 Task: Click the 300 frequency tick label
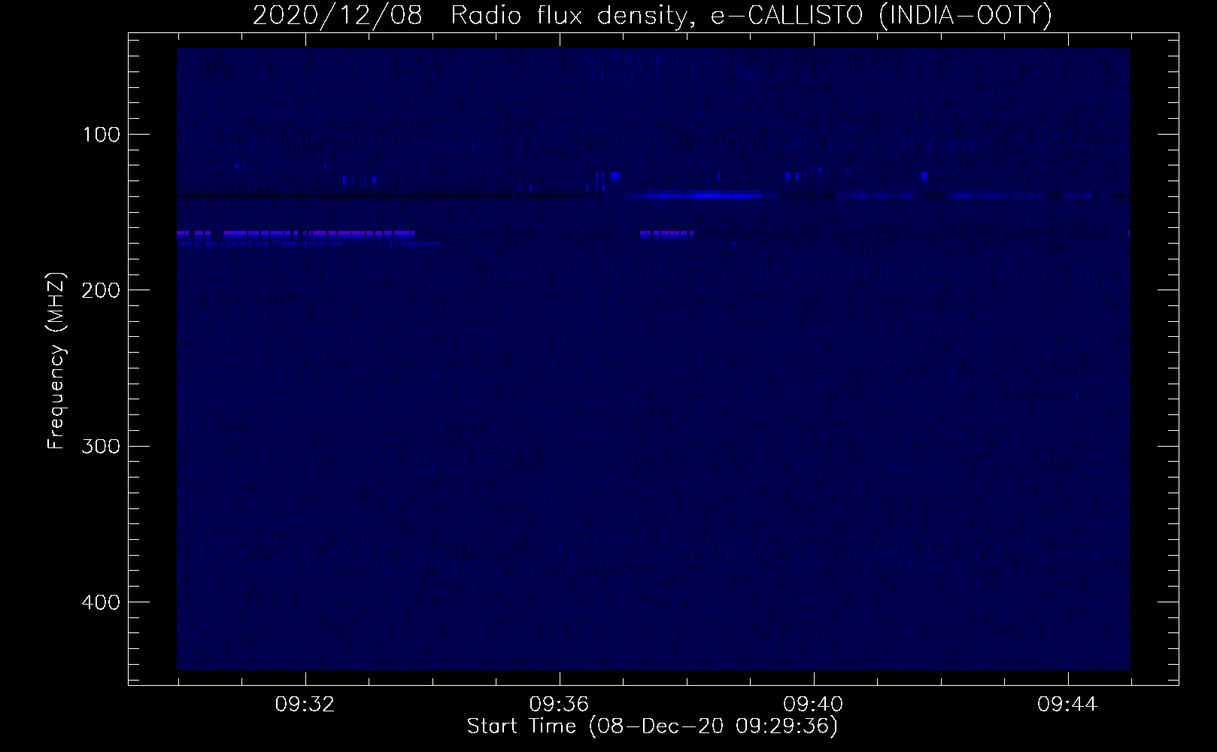99,446
